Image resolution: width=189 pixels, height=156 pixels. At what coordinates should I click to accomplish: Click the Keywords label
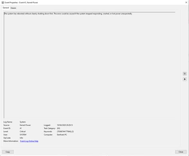48,131
